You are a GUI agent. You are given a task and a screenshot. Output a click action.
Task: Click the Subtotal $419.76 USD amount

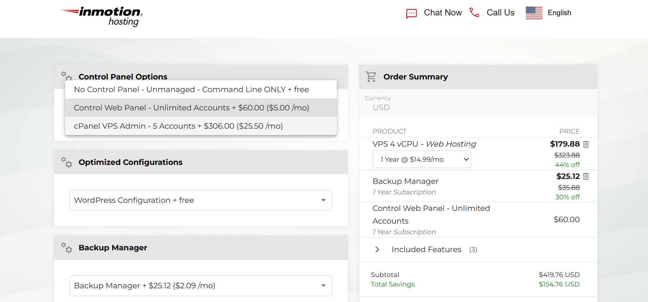click(559, 275)
